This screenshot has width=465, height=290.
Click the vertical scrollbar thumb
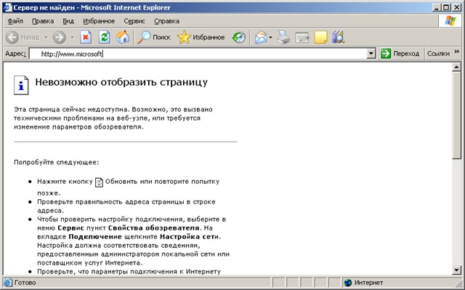[456, 116]
